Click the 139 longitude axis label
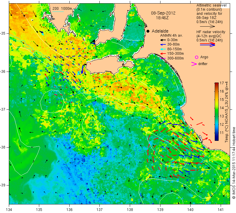The width and height of the screenshot is (236, 213). 160,209
